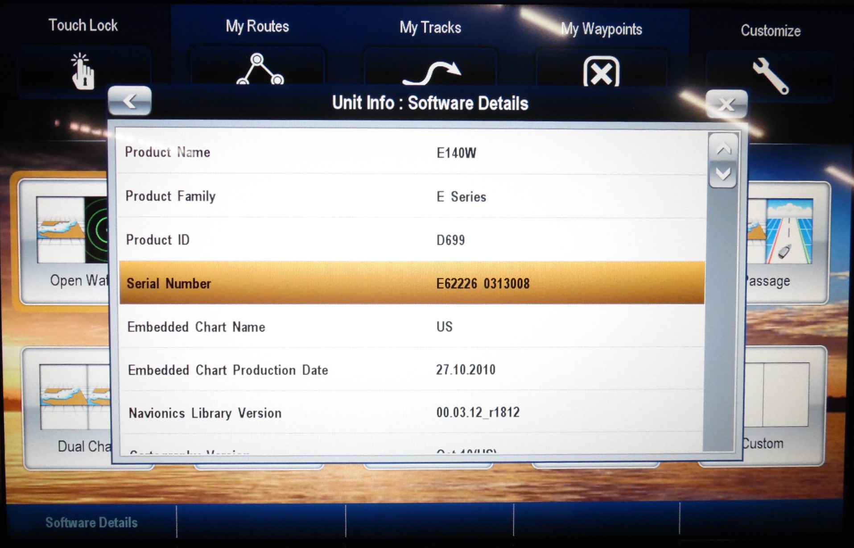Image resolution: width=854 pixels, height=548 pixels.
Task: Open My Routes icon
Action: coord(260,69)
